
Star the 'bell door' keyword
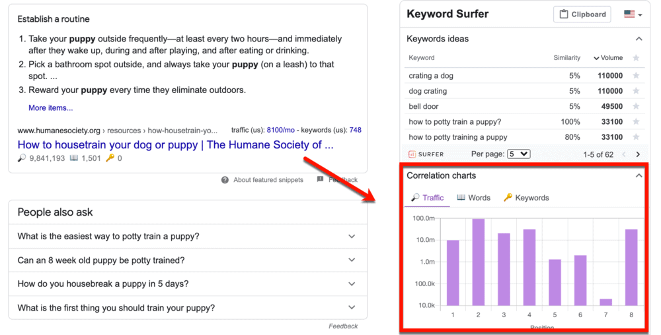point(636,106)
